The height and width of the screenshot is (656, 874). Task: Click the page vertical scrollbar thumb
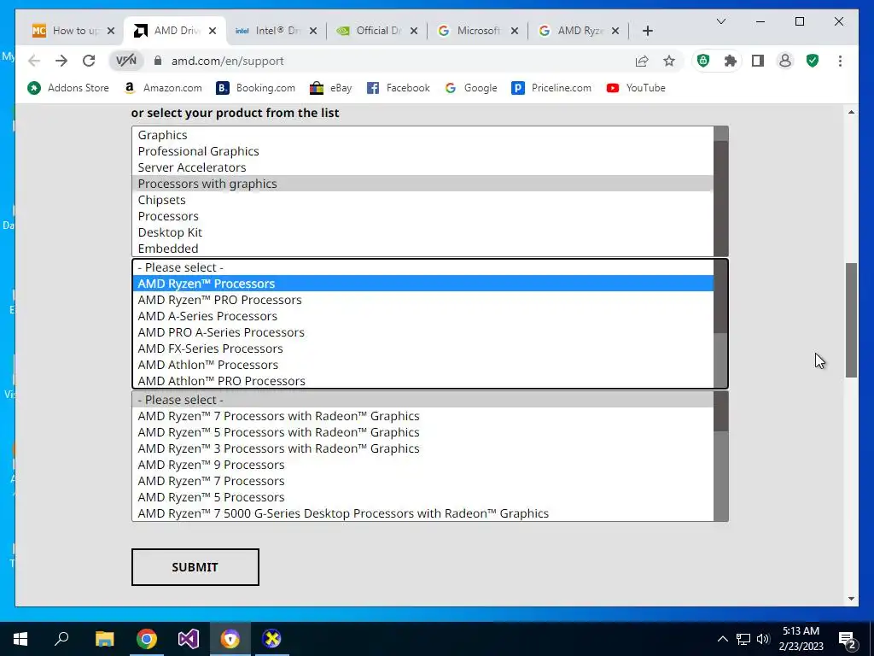pos(851,320)
